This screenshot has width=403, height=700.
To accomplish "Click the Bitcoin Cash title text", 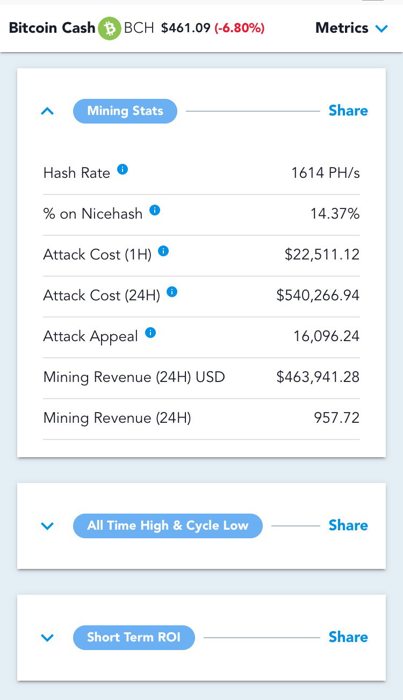I will coord(52,28).
